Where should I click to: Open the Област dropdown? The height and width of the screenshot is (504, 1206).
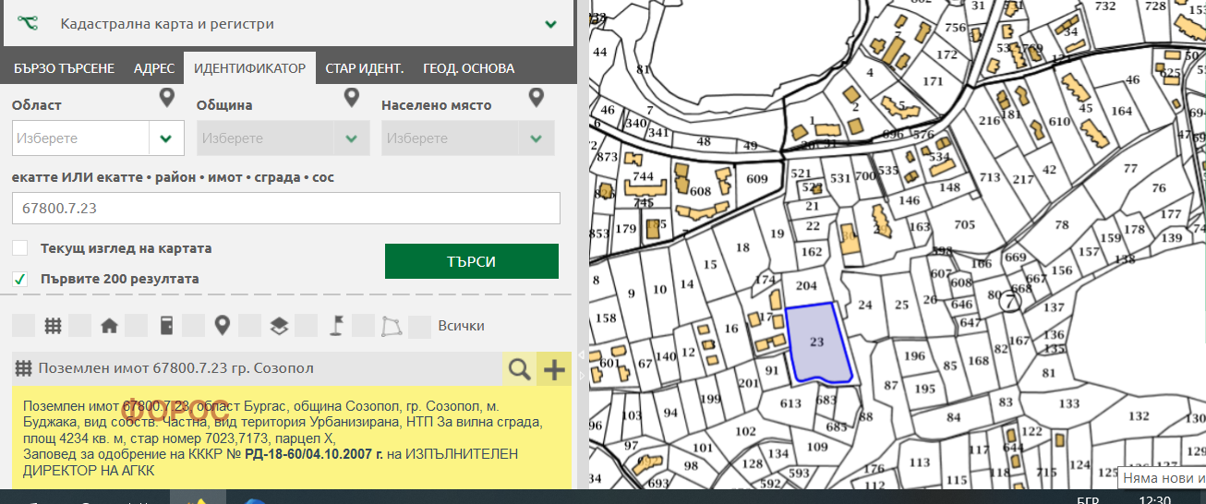(x=166, y=138)
